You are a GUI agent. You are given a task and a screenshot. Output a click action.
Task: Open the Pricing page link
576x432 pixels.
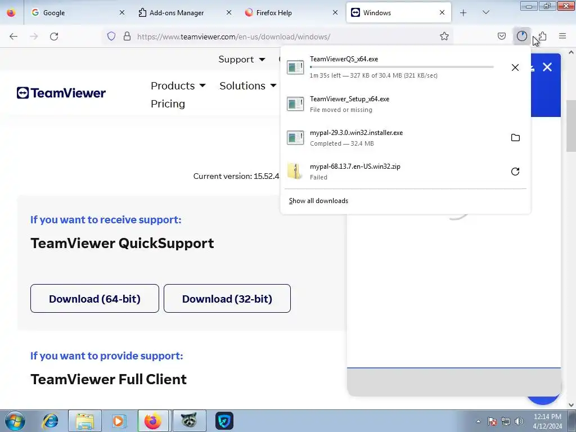[x=168, y=103]
